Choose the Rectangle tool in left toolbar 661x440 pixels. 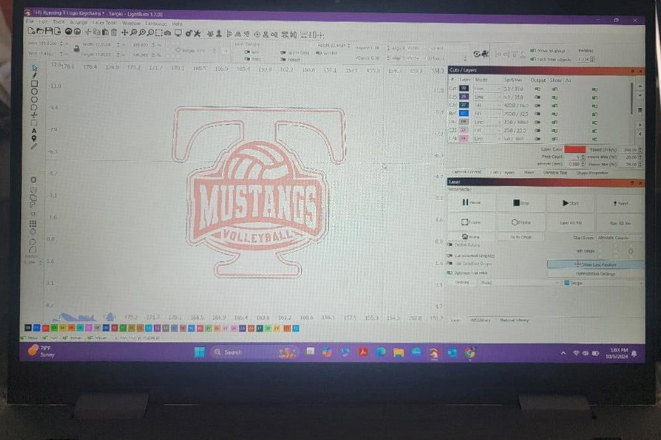point(34,83)
